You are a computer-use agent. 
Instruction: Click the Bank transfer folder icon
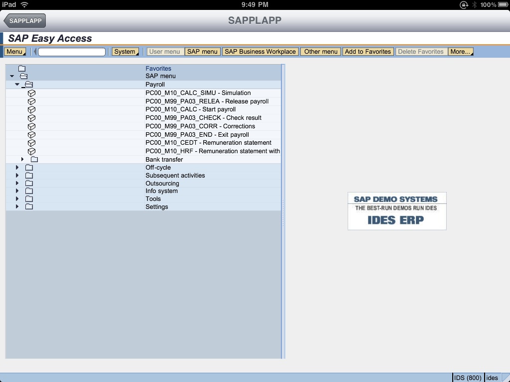tap(34, 160)
